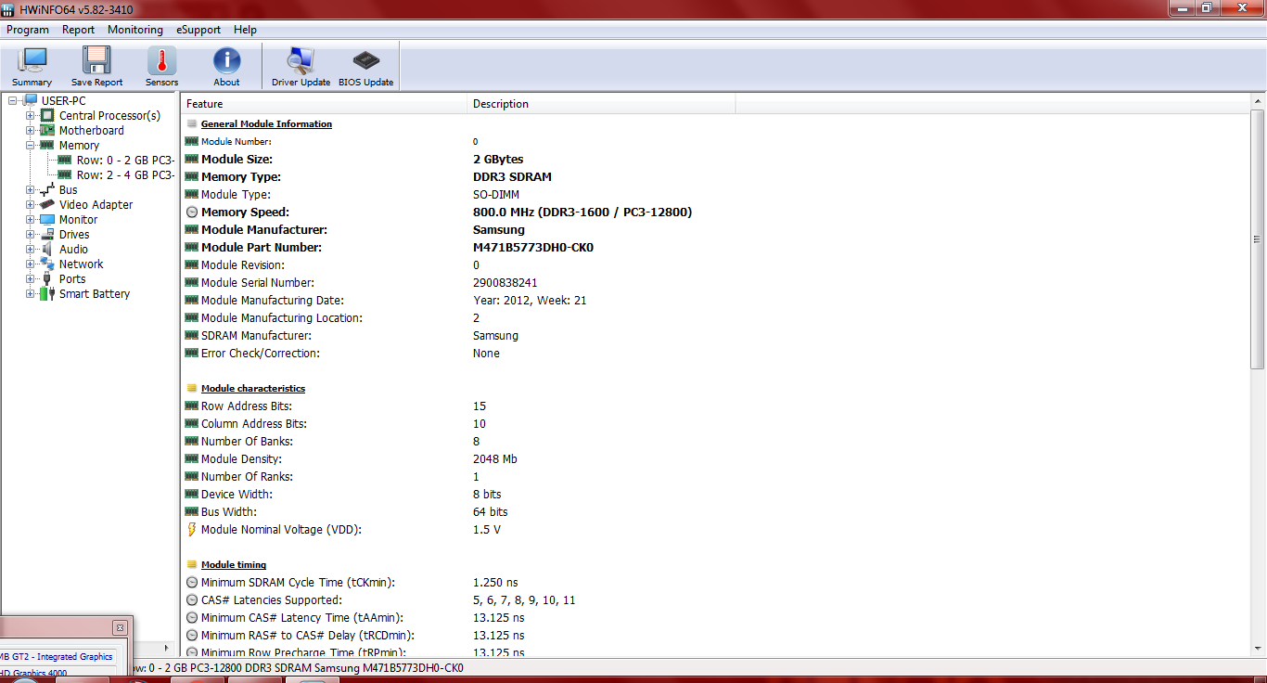Image resolution: width=1267 pixels, height=683 pixels.
Task: Click the Smart Battery icon in tree
Action: (47, 293)
